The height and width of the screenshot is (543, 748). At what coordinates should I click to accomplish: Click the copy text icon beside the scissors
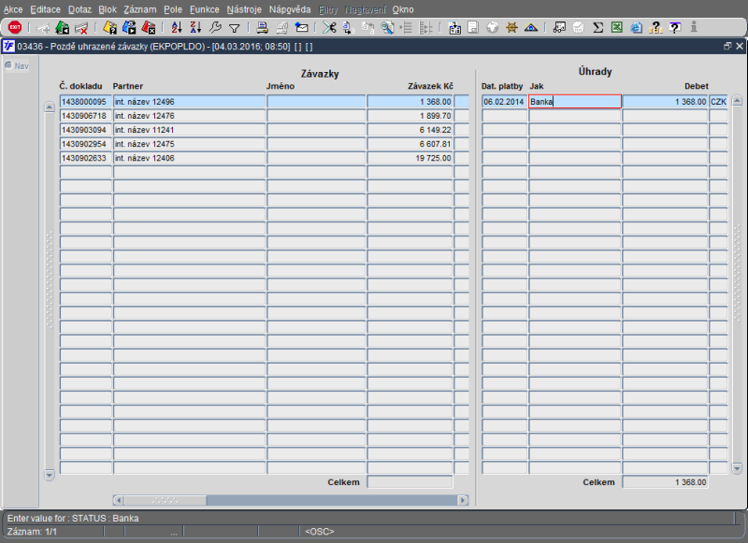coord(348,28)
